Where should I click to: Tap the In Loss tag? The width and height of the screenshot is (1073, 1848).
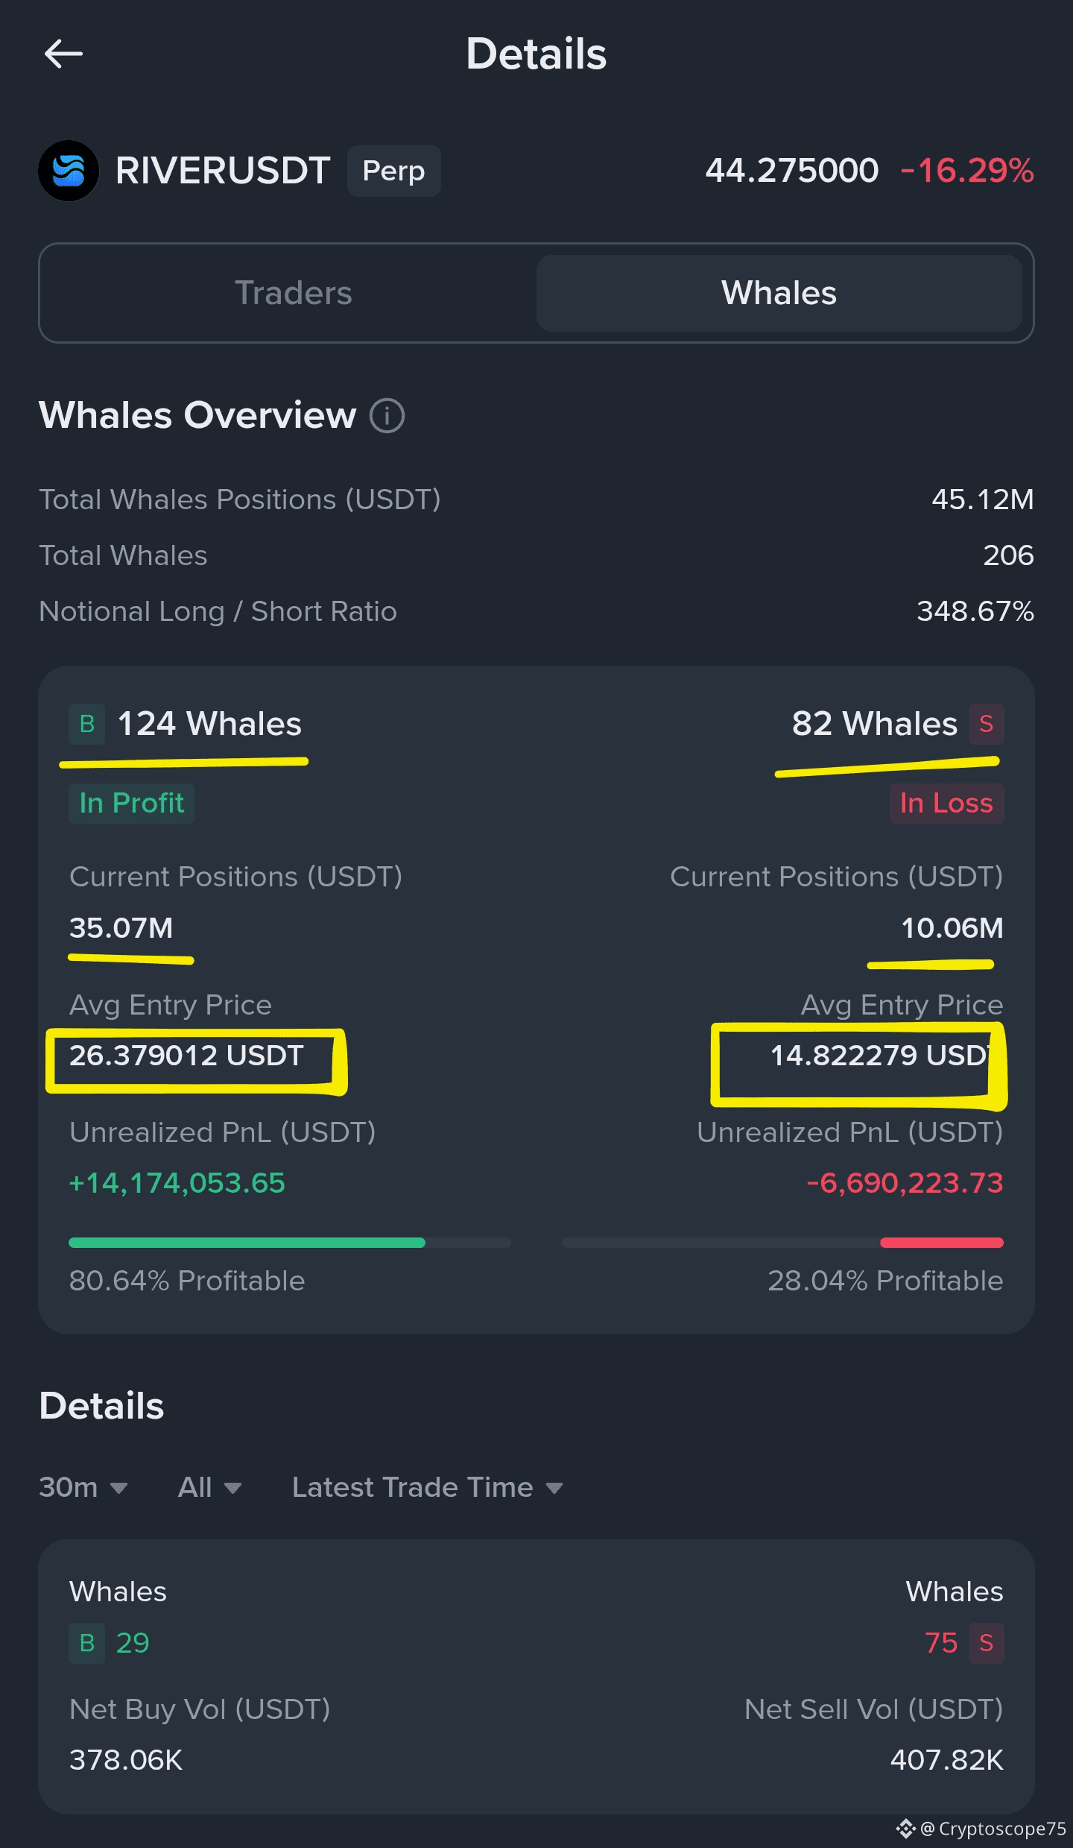(946, 803)
